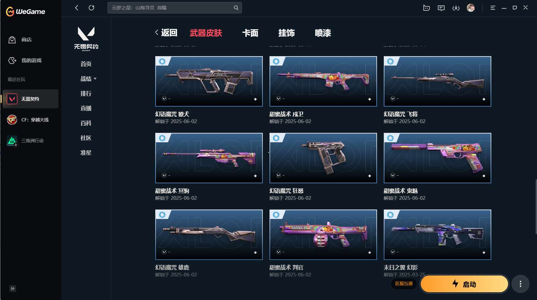Click the search input field
The width and height of the screenshot is (537, 300).
171,8
